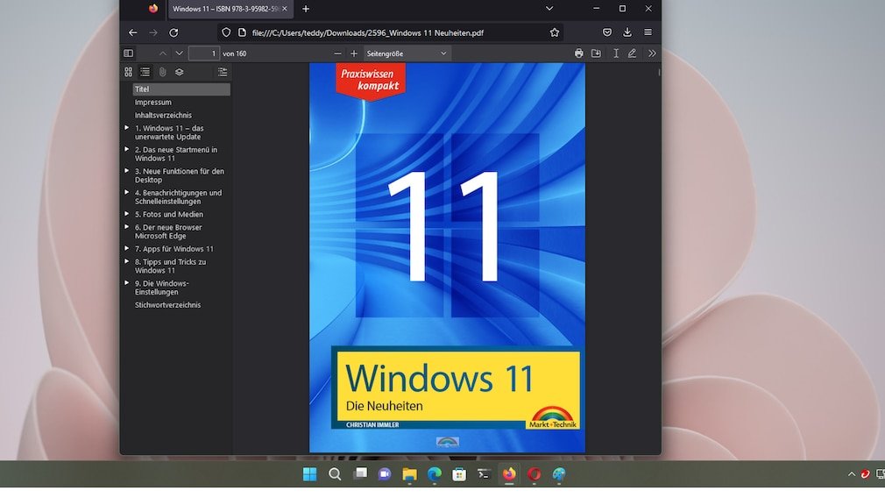885x498 pixels.
Task: Click the page number input field
Action: (x=204, y=53)
